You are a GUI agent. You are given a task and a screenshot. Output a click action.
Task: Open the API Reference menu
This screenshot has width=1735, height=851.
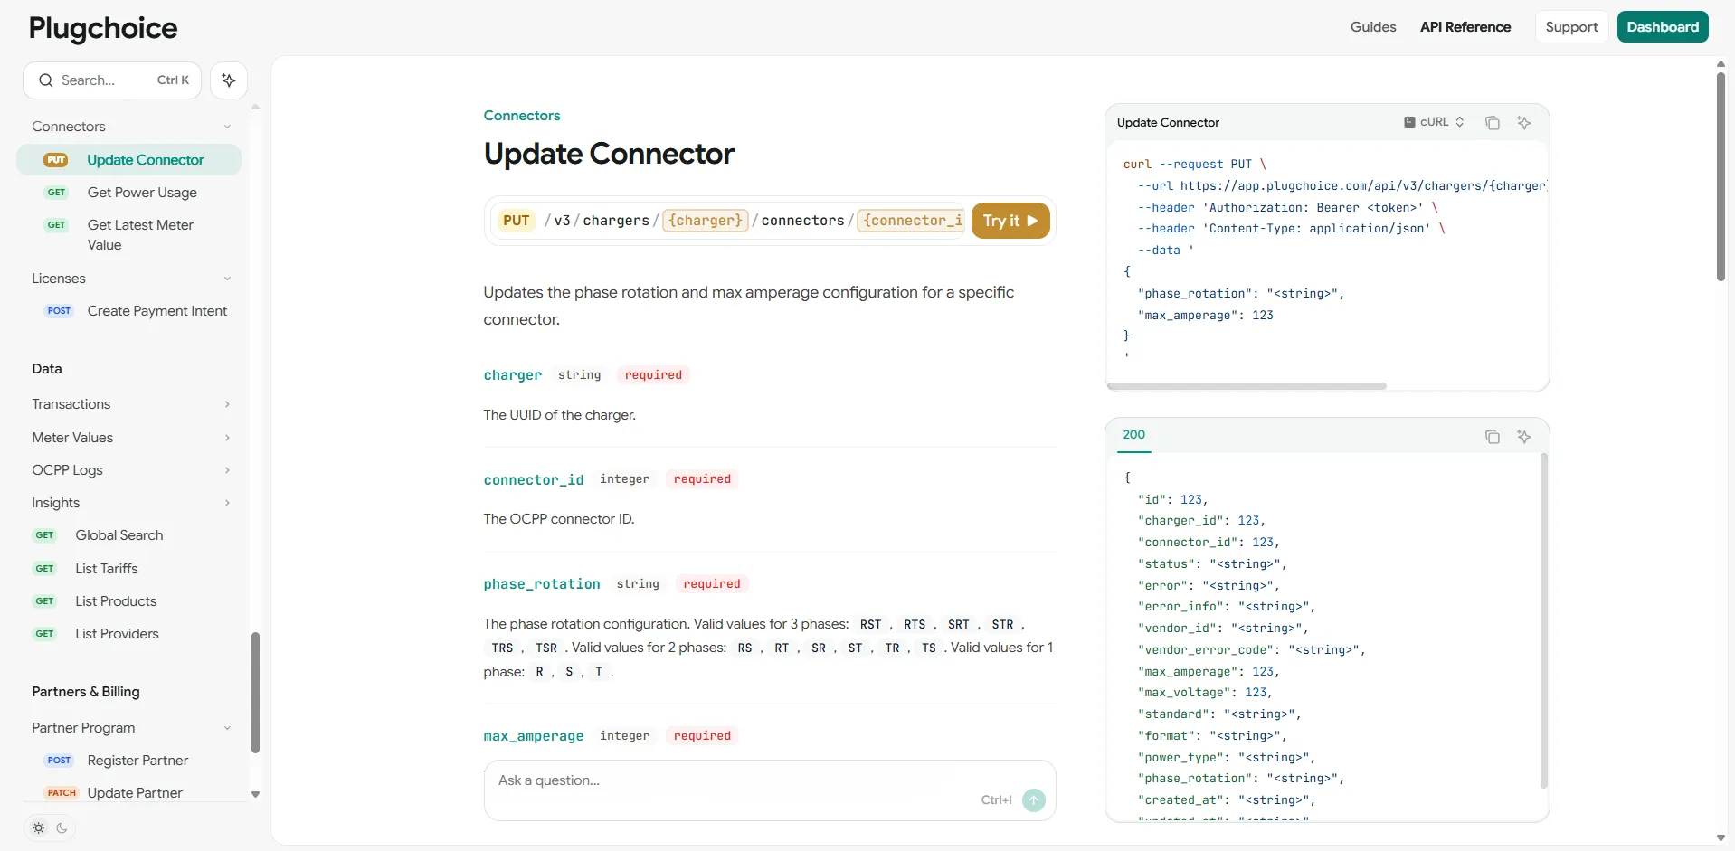(x=1465, y=26)
